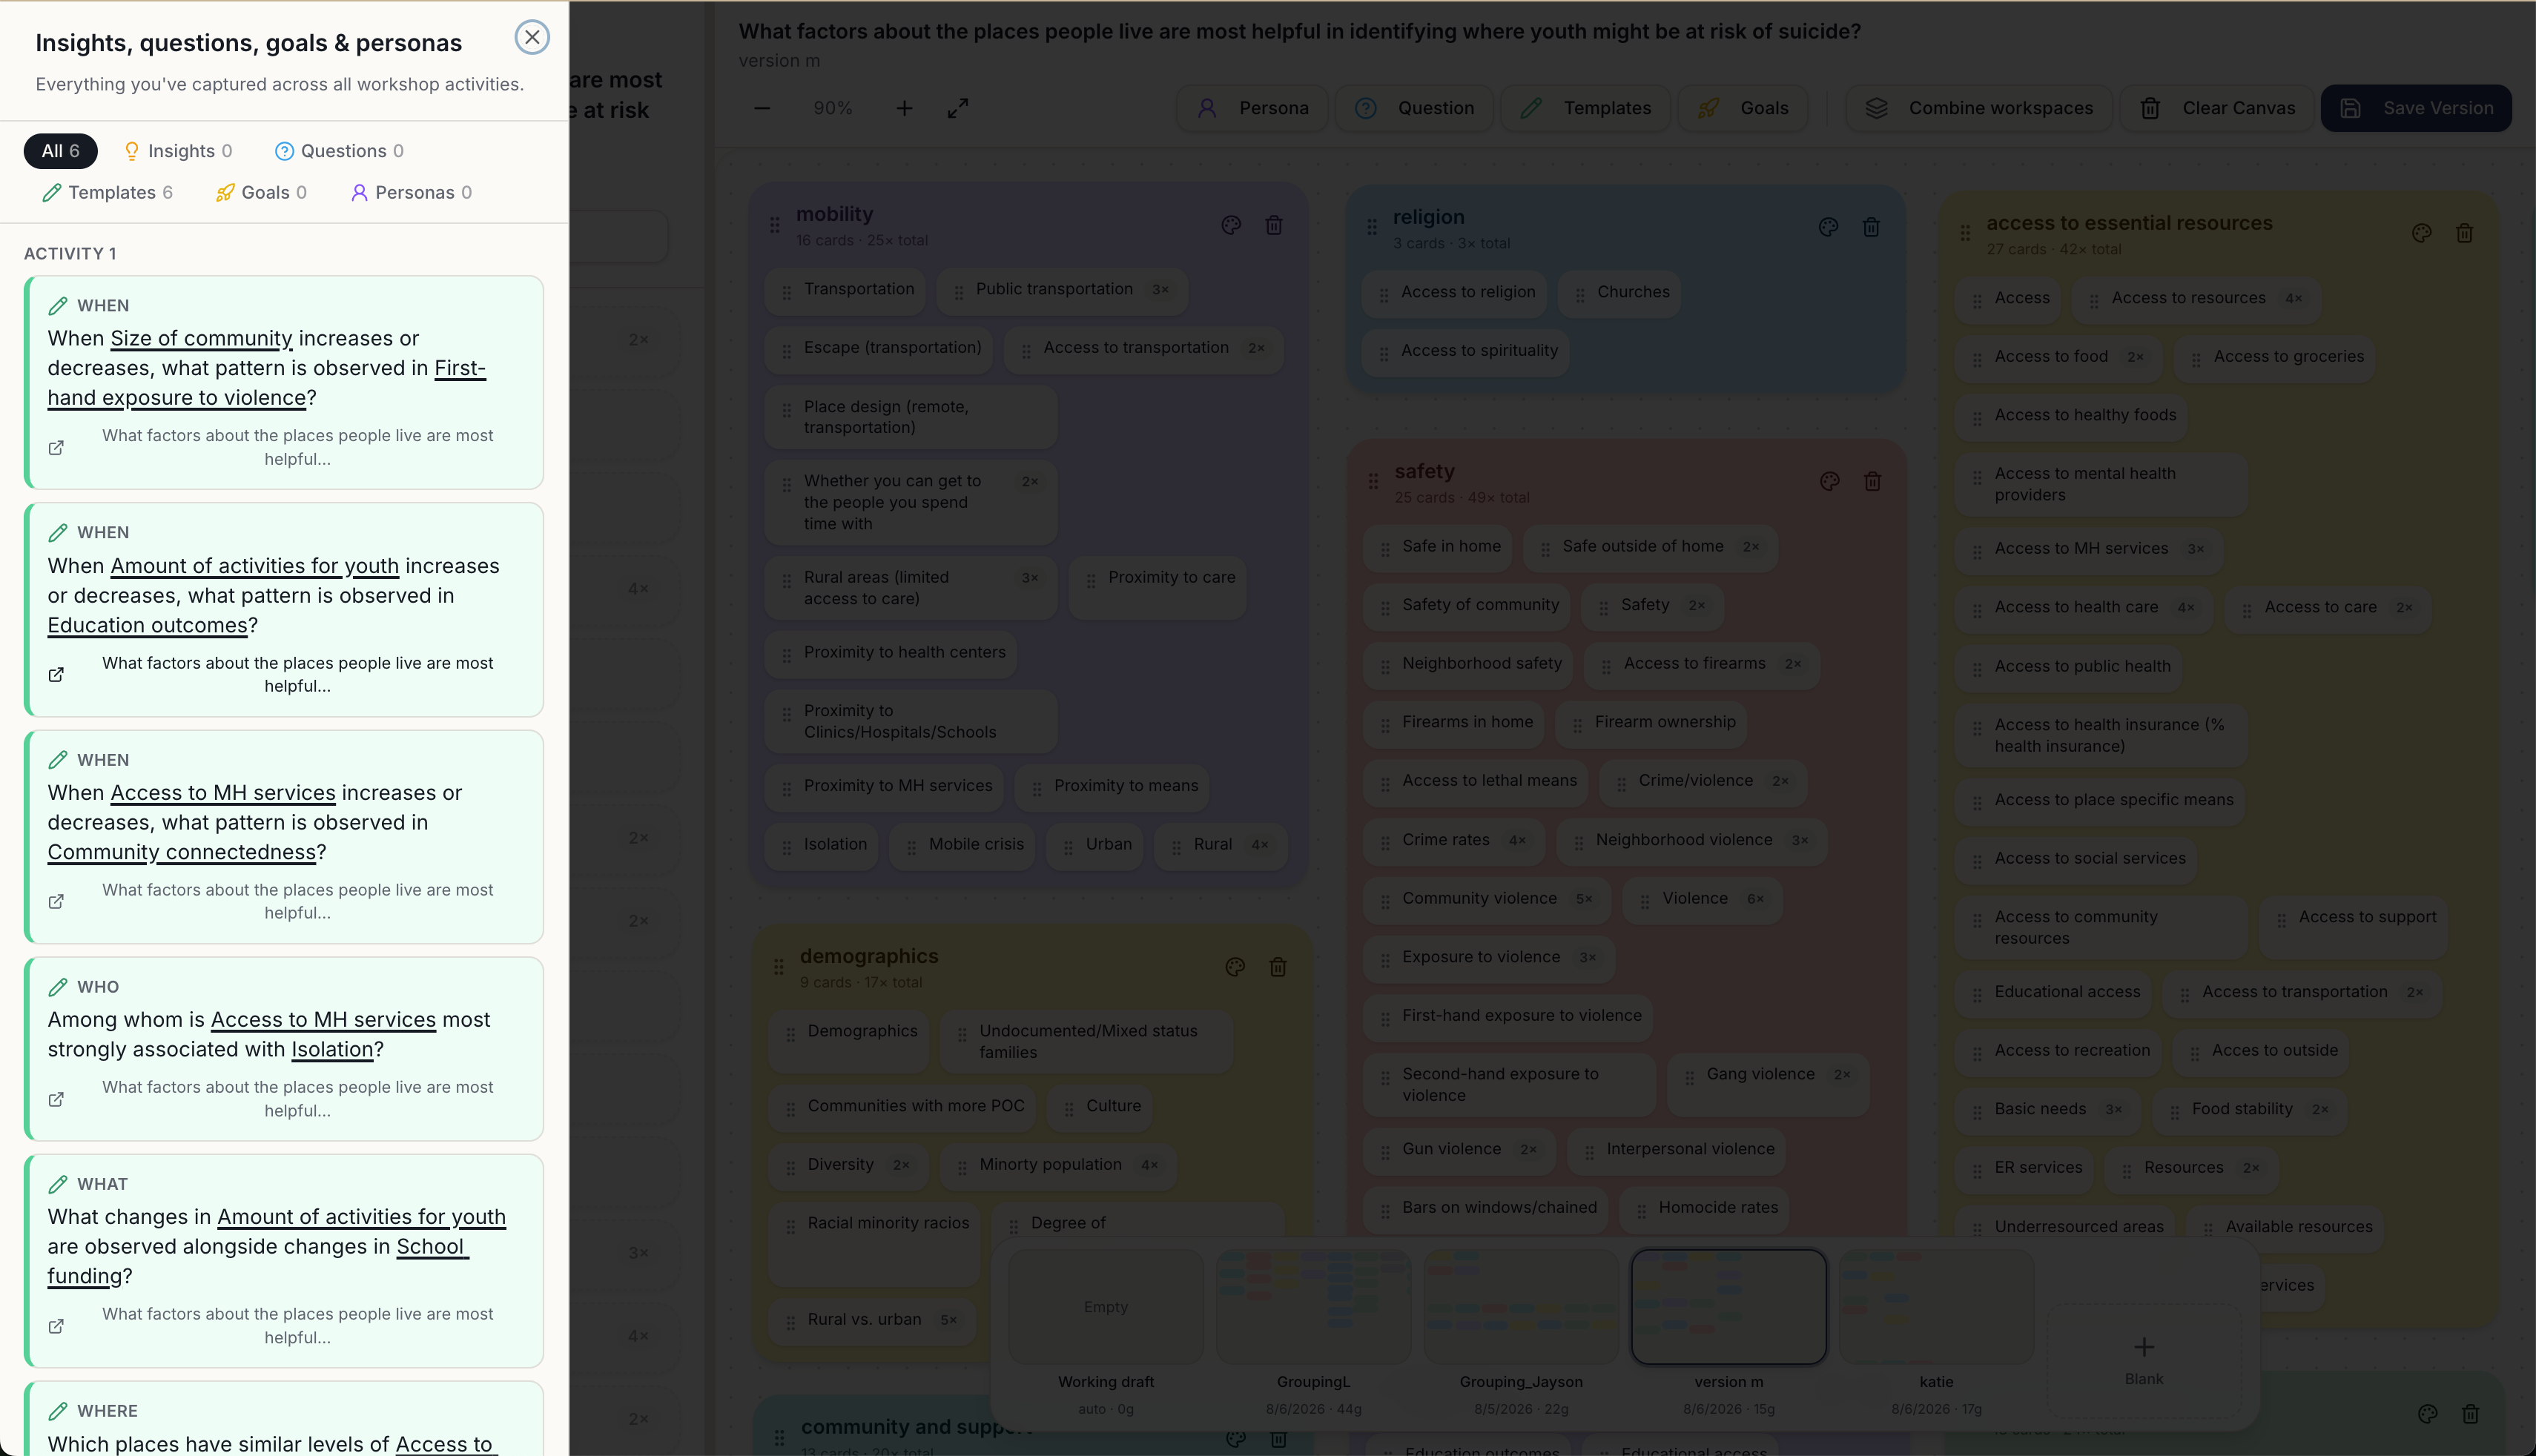Click the Combine workspaces button
Image resolution: width=2536 pixels, height=1456 pixels.
[x=1979, y=108]
